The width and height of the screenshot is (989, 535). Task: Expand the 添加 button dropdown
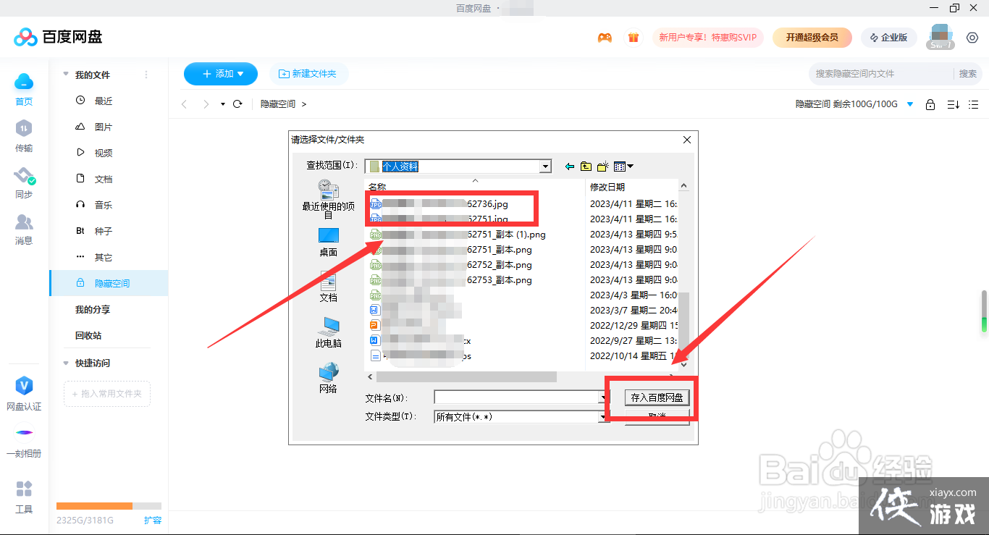(x=241, y=74)
